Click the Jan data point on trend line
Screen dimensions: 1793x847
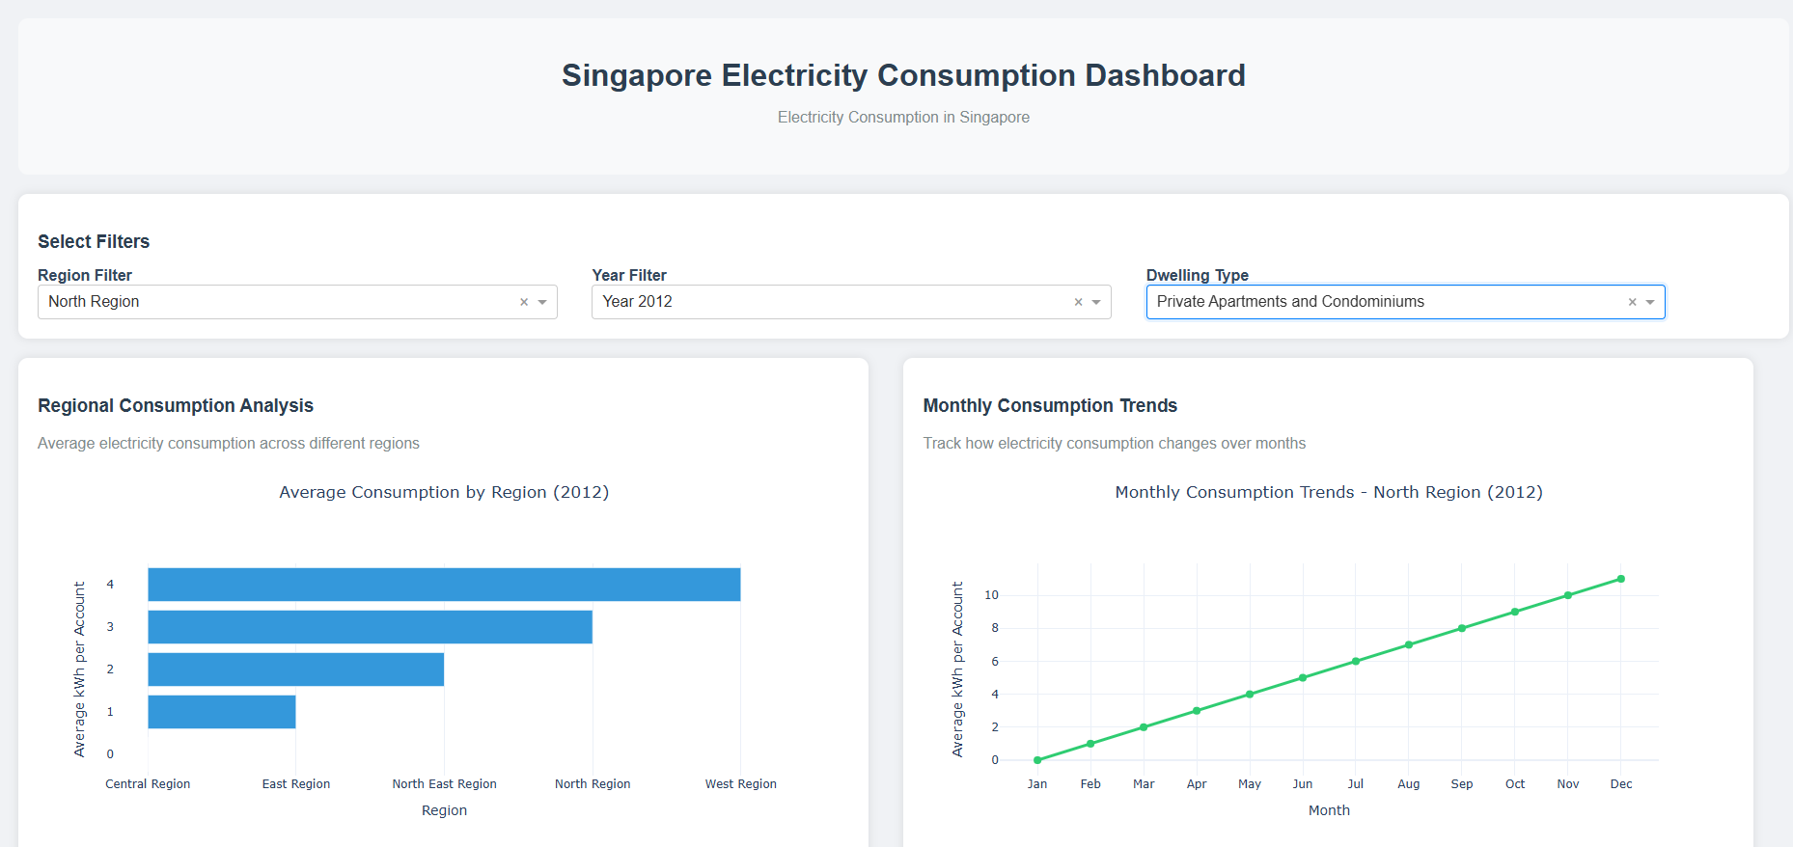pyautogui.click(x=1037, y=760)
